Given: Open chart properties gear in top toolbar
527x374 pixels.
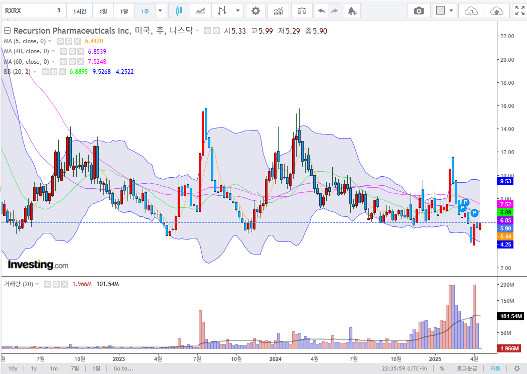Looking at the screenshot, I should point(256,11).
